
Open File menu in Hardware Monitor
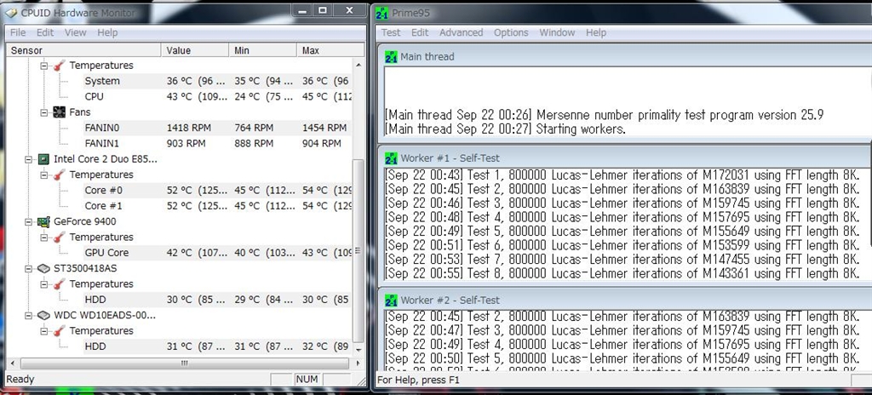18,33
